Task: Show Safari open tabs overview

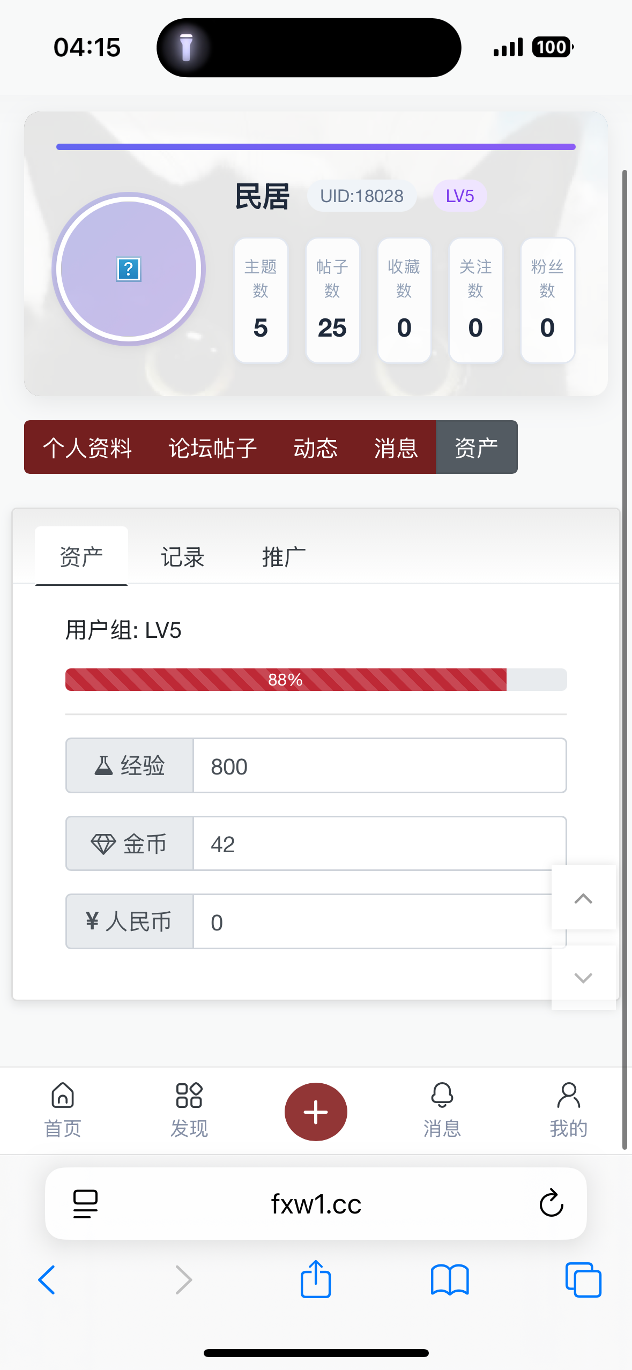Action: [583, 1280]
